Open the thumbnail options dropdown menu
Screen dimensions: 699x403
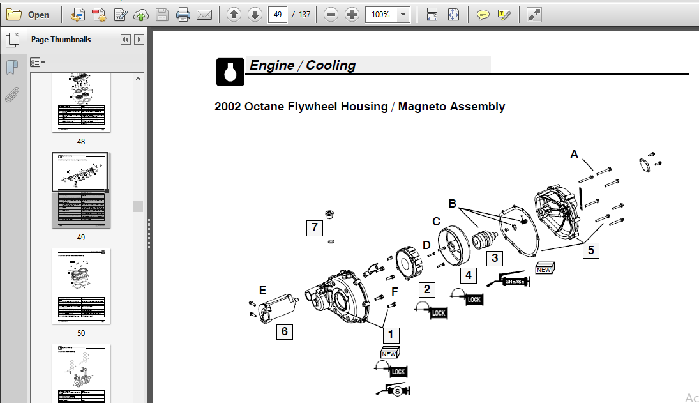[38, 63]
